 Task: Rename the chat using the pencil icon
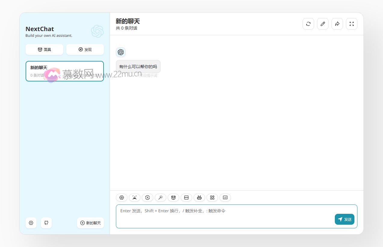pos(322,24)
